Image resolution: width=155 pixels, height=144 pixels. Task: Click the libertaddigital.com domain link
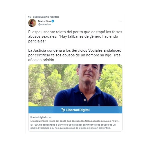coord(41,117)
